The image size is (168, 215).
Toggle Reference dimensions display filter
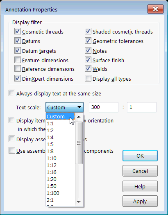point(18,69)
